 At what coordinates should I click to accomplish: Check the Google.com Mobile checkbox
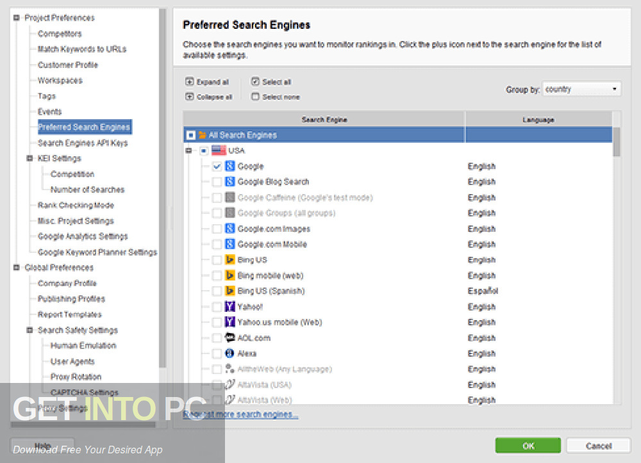pyautogui.click(x=217, y=244)
